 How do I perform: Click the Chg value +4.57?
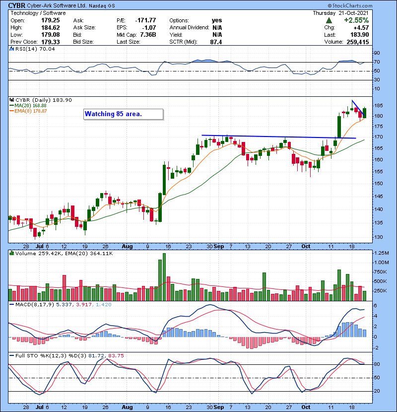point(361,28)
